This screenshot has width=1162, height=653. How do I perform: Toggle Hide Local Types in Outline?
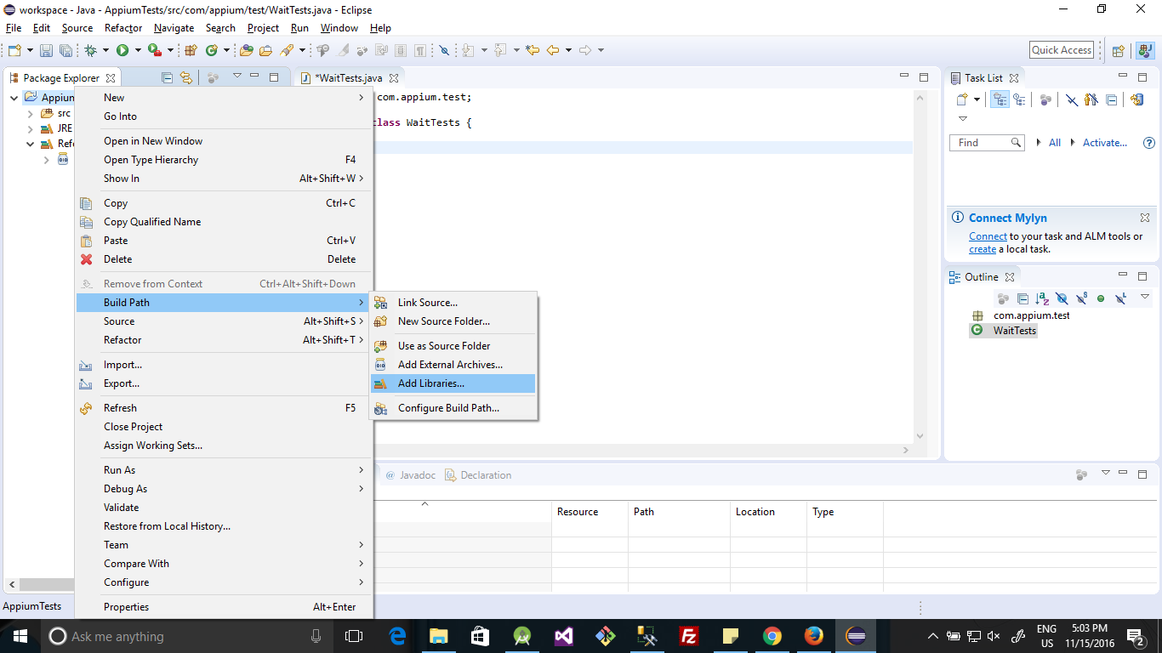point(1120,298)
